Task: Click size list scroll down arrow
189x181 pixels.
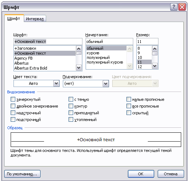Action: 155,66
